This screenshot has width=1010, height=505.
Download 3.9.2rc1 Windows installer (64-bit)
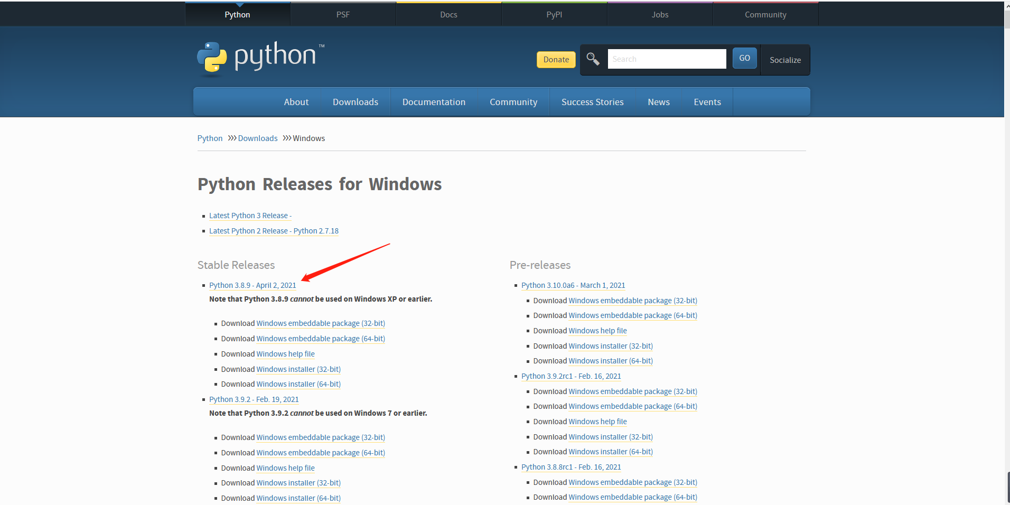(x=611, y=452)
